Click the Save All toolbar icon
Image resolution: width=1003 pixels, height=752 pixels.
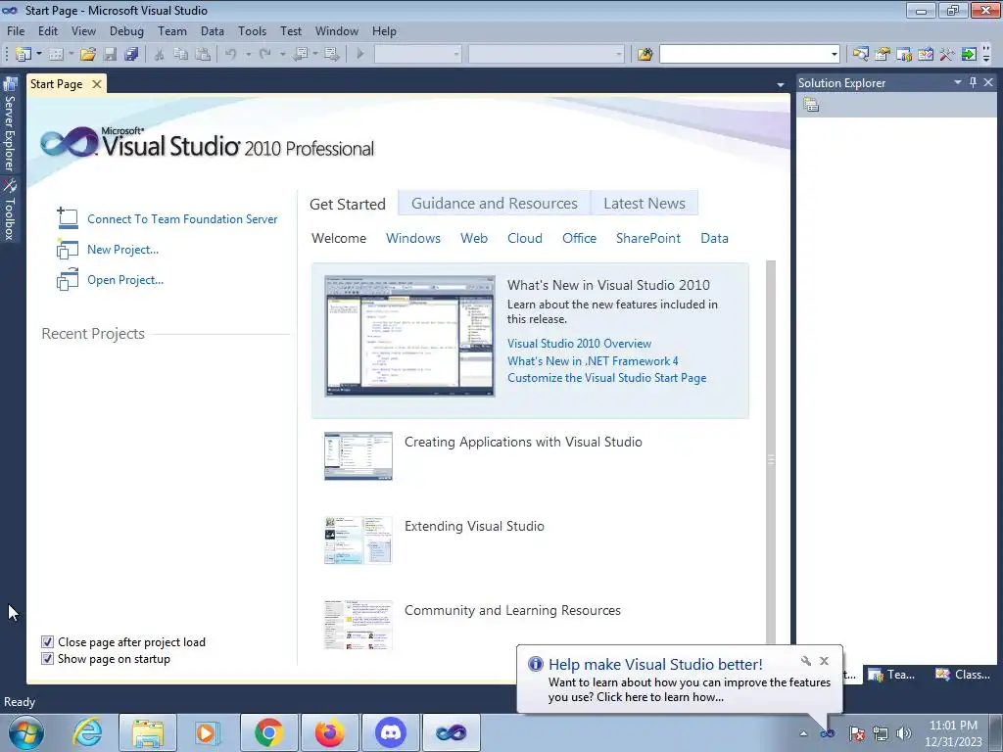coord(132,55)
